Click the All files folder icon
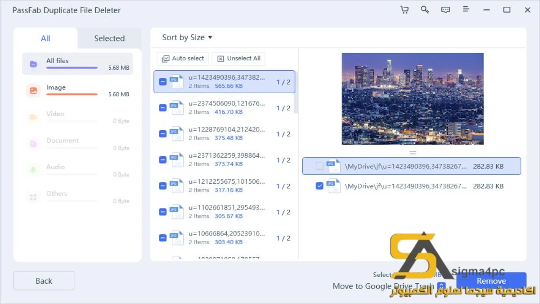Screen dimensions: 540x304 tap(33, 64)
